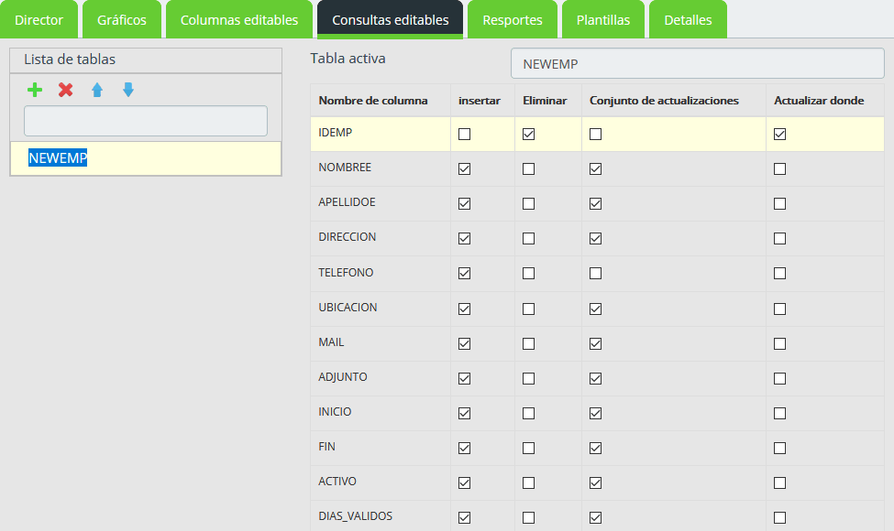Switch to the Director tab
This screenshot has width=894, height=531.
pyautogui.click(x=39, y=19)
